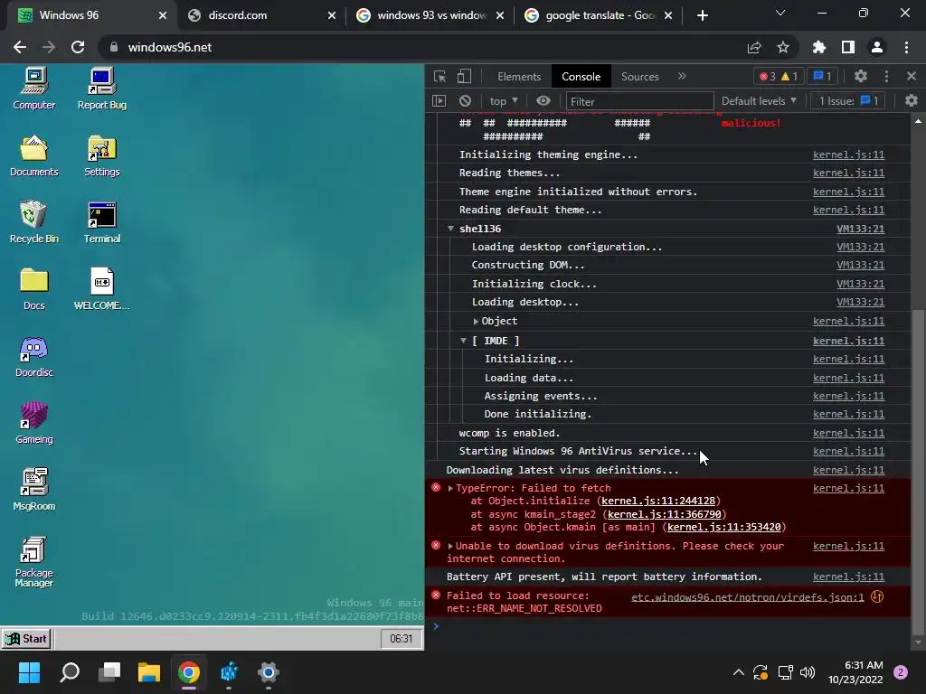
Task: Click the blue issues counter badge
Action: (x=823, y=76)
